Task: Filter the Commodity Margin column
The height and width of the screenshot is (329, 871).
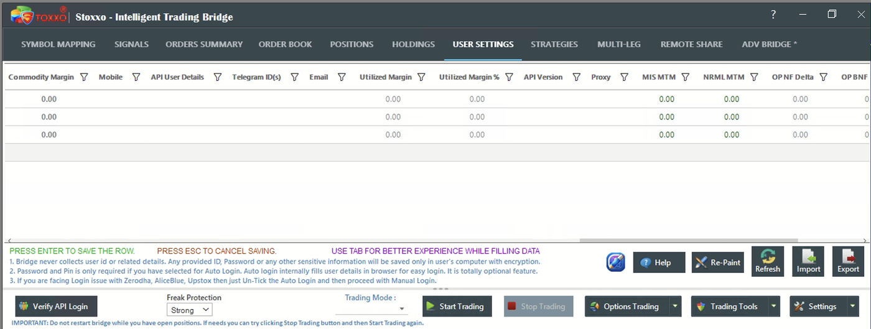Action: coord(84,77)
